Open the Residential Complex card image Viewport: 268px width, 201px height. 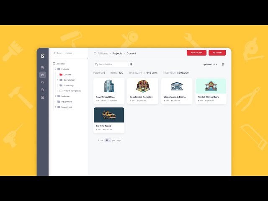[x=143, y=86]
